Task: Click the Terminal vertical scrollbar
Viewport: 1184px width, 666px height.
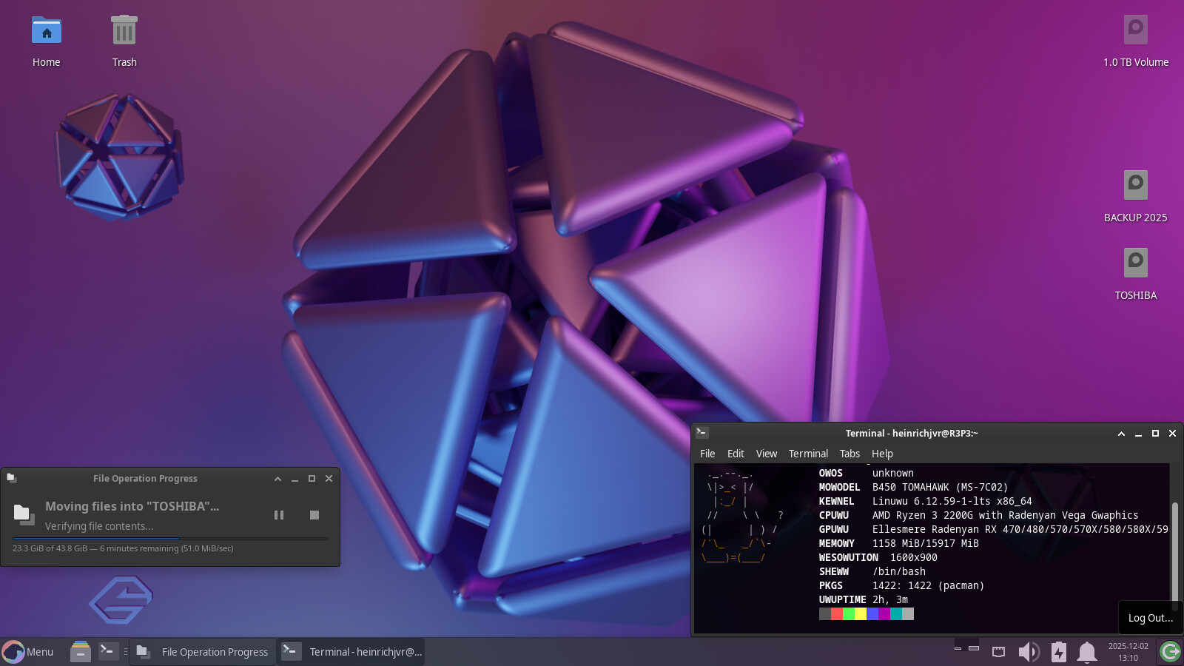Action: pyautogui.click(x=1174, y=548)
